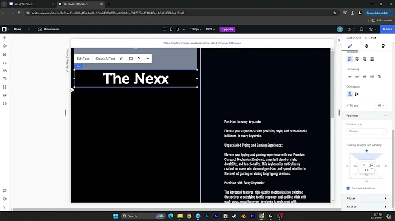Open the Home page dropdown

tap(21, 29)
